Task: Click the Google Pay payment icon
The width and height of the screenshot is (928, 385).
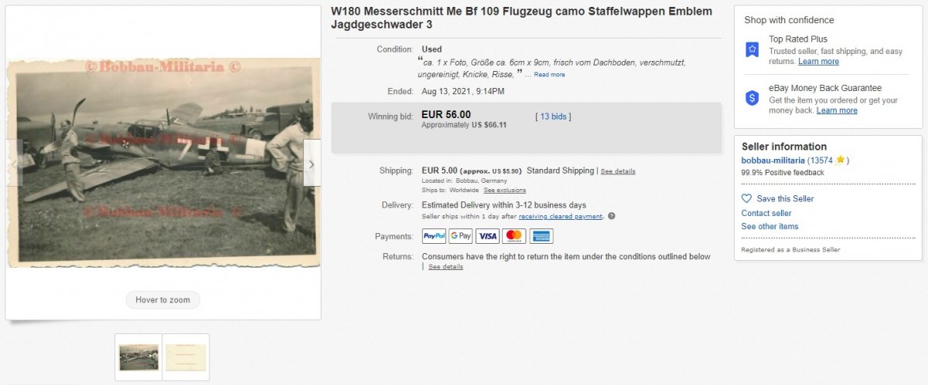Action: click(x=461, y=236)
